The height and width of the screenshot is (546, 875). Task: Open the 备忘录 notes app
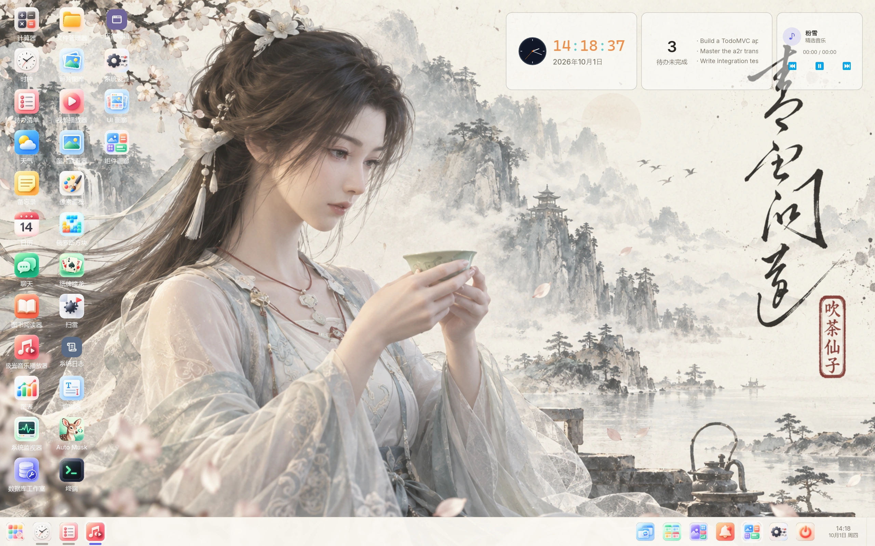point(26,184)
